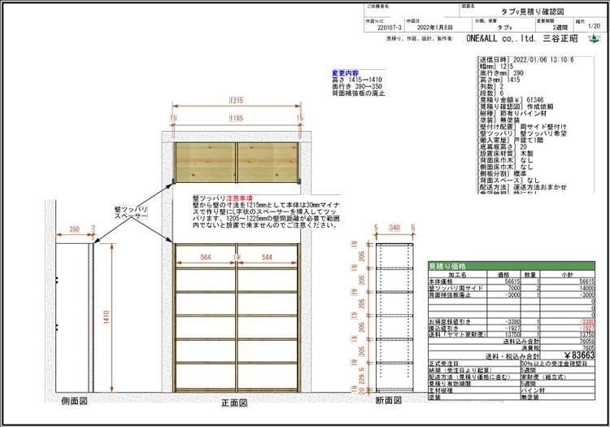Click the '背面補強板廃止' row label in price table
610x427 pixels.
[x=449, y=294]
